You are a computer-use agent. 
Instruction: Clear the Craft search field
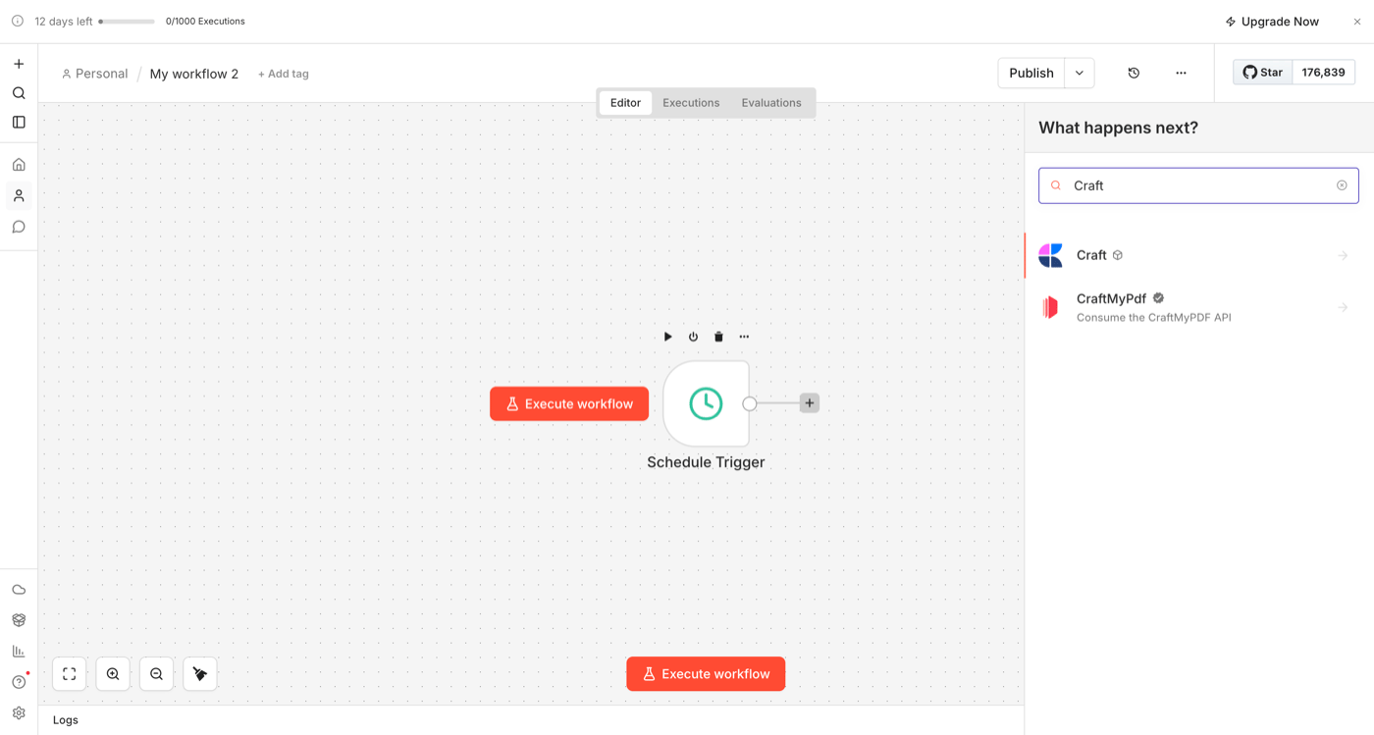pos(1342,185)
